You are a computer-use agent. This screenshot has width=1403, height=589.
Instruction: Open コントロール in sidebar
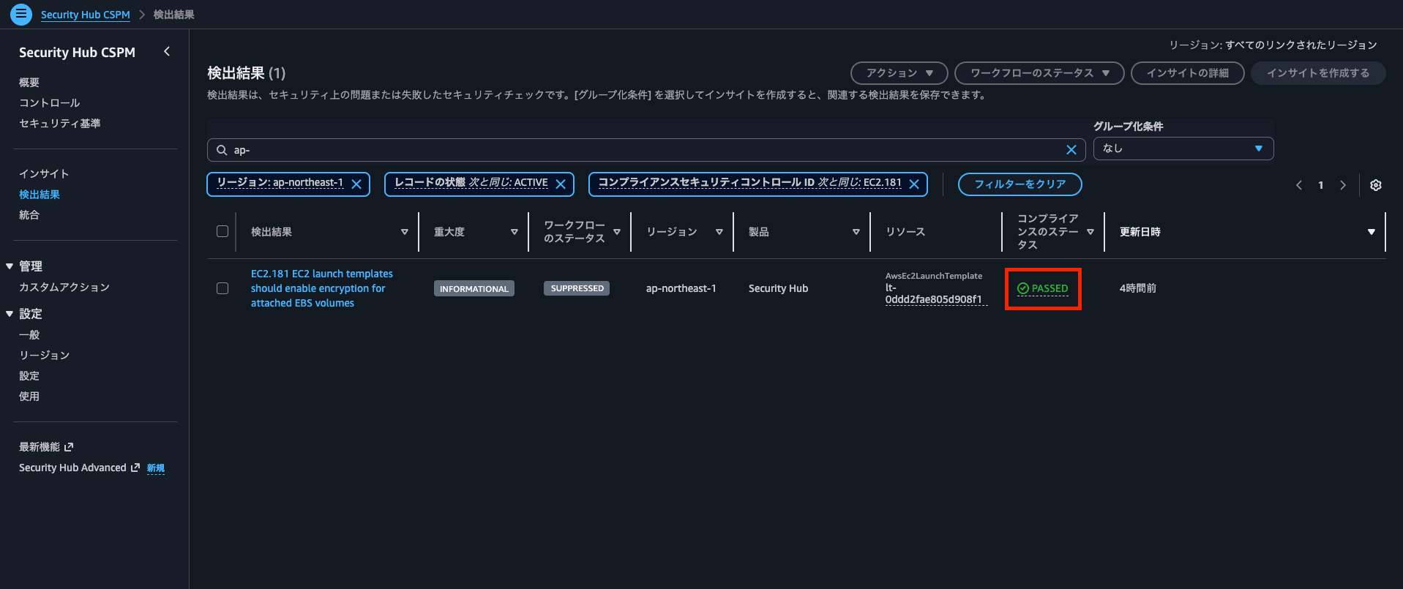click(x=50, y=103)
